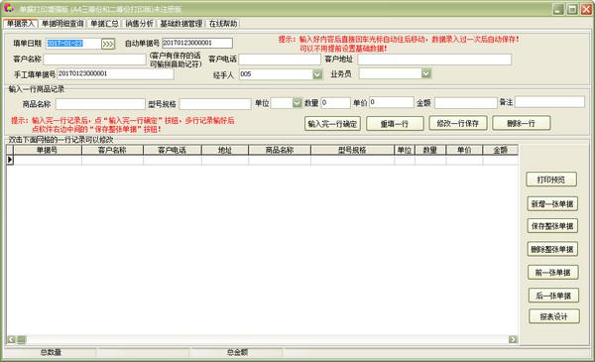
Task: Create a new bill with 新增一张单据
Action: 552,203
